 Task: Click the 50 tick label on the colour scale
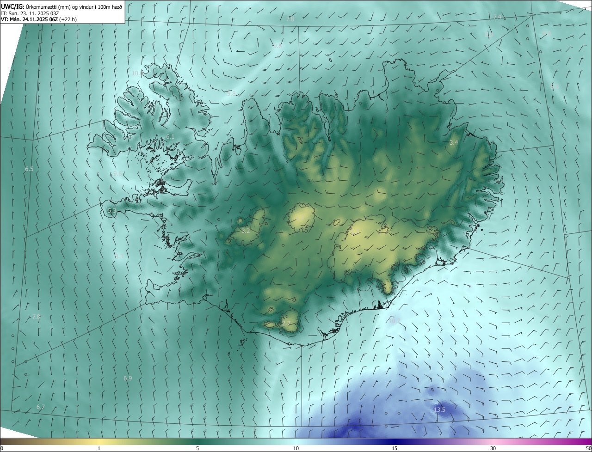tap(588, 448)
